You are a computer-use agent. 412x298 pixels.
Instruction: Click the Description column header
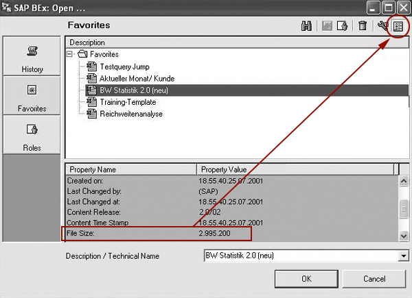click(x=237, y=42)
